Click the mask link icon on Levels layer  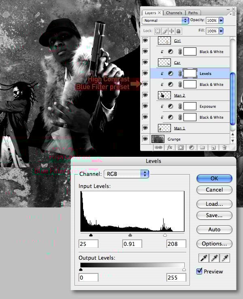pos(180,73)
